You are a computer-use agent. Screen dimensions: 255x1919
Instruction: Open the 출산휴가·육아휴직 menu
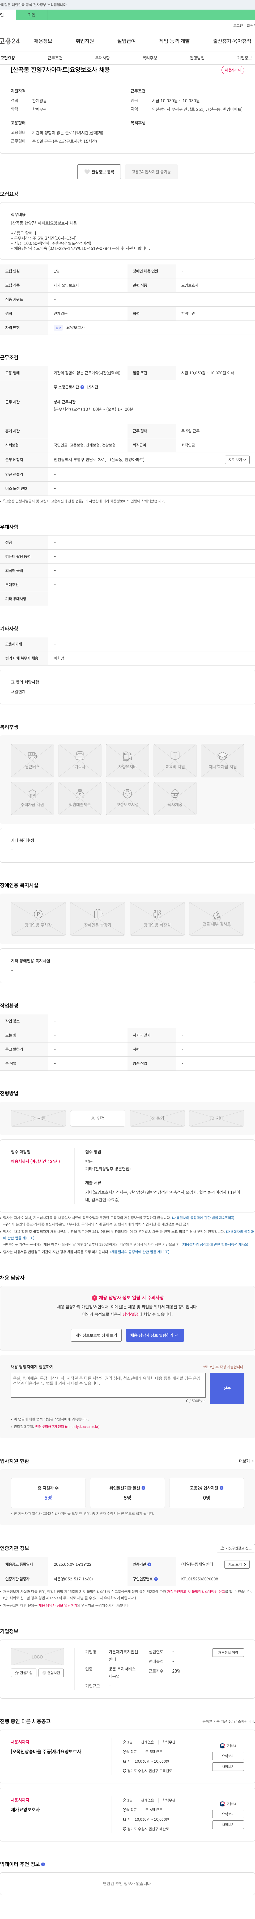[x=232, y=41]
